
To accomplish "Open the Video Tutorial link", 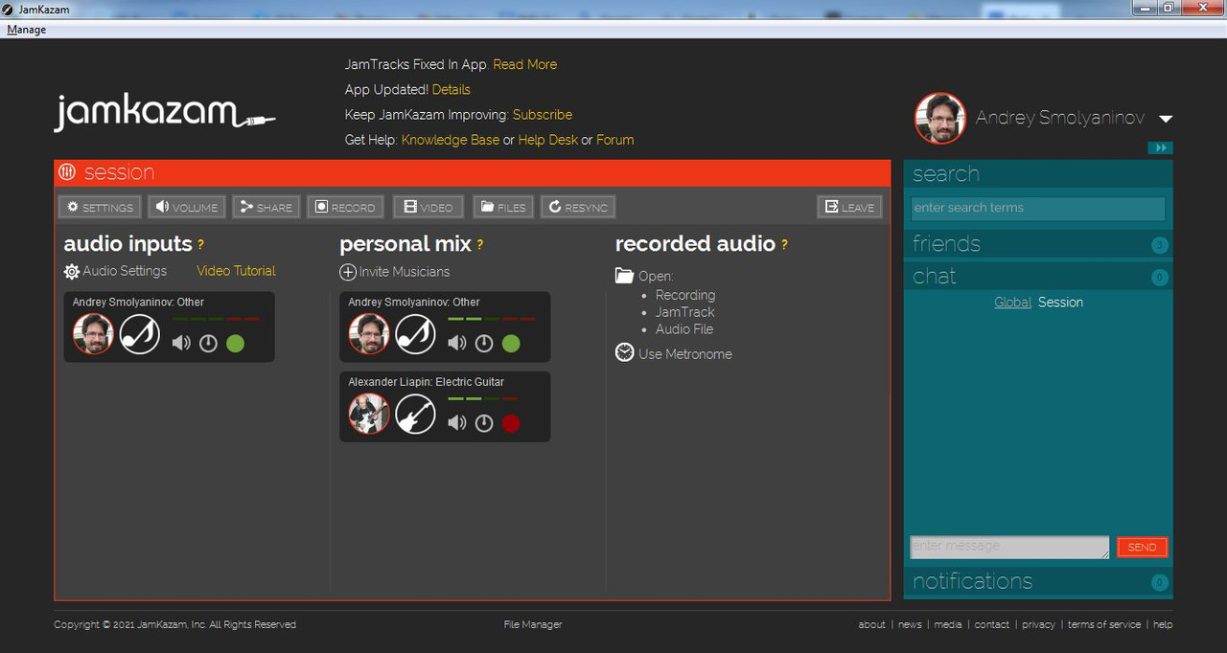I will coord(236,271).
